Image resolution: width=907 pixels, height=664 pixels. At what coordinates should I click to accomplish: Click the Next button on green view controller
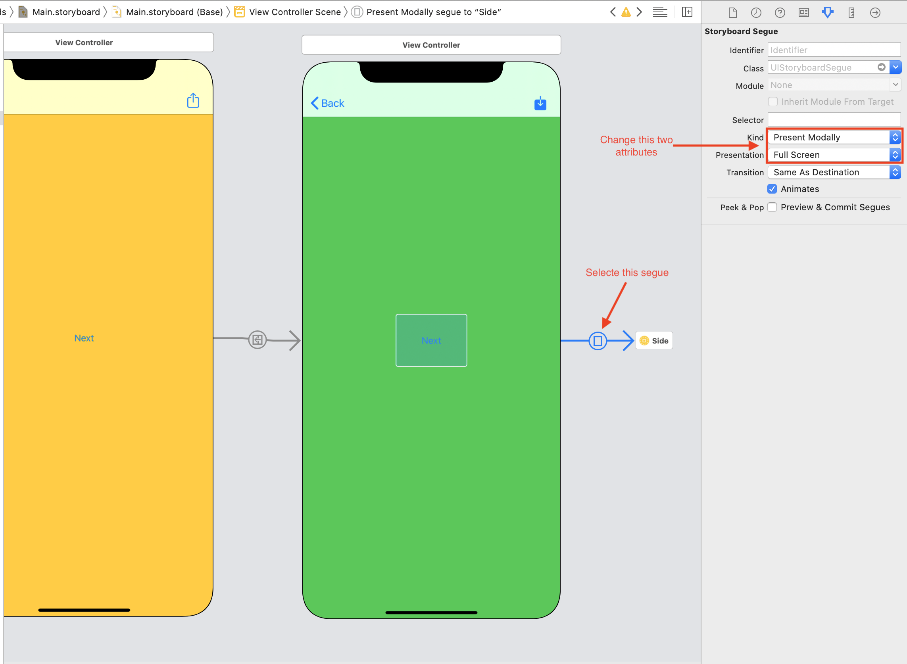click(x=432, y=340)
